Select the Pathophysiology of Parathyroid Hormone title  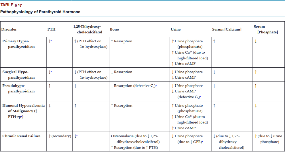(40, 12)
